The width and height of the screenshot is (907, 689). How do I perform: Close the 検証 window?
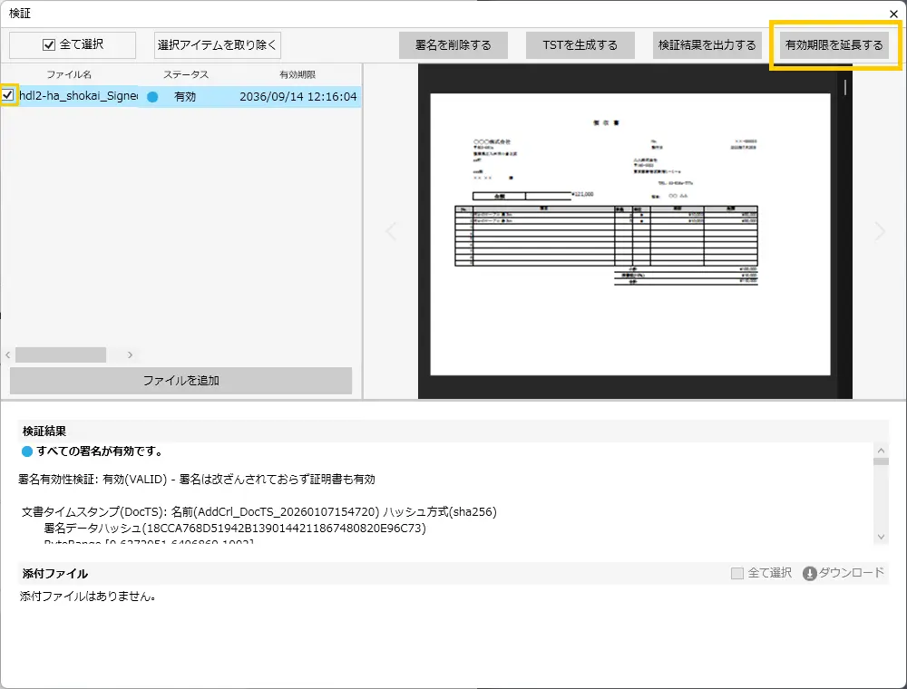click(893, 14)
